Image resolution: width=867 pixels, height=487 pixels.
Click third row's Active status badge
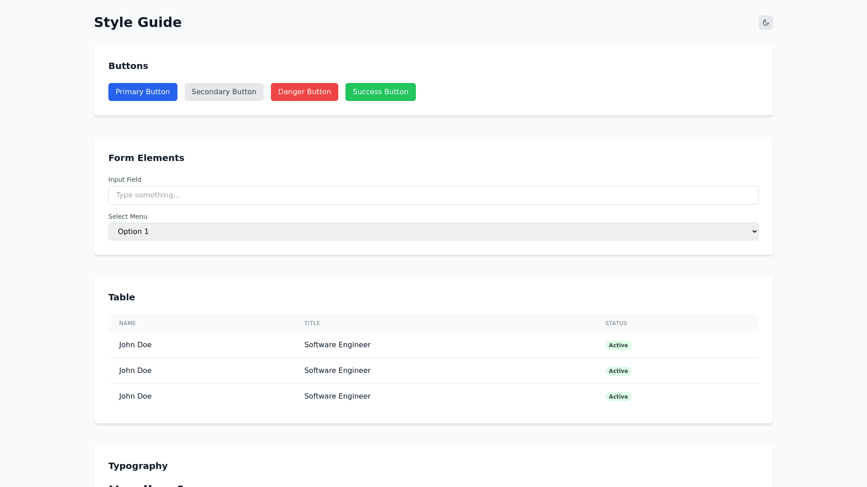(618, 397)
